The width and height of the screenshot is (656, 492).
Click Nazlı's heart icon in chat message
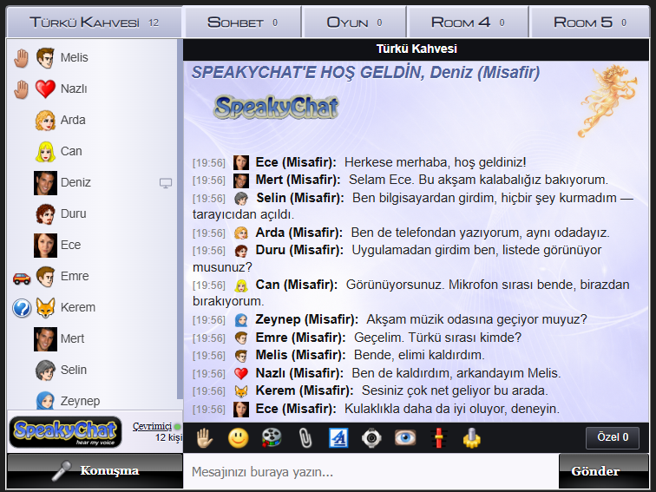(241, 373)
